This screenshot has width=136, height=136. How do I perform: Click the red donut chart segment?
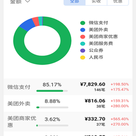pos(36,22)
